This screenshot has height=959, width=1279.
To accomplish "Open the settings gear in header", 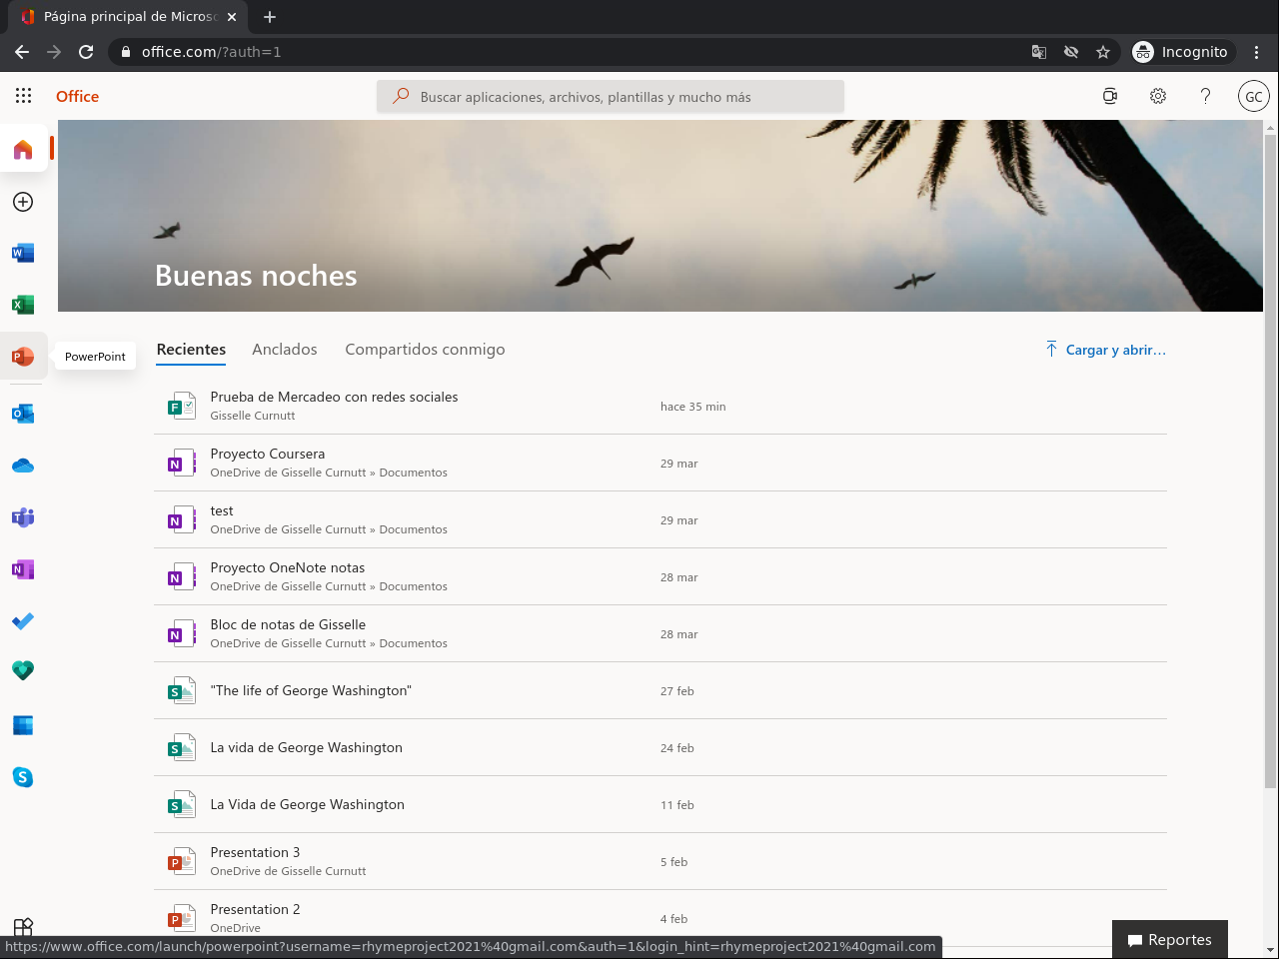I will tap(1158, 96).
